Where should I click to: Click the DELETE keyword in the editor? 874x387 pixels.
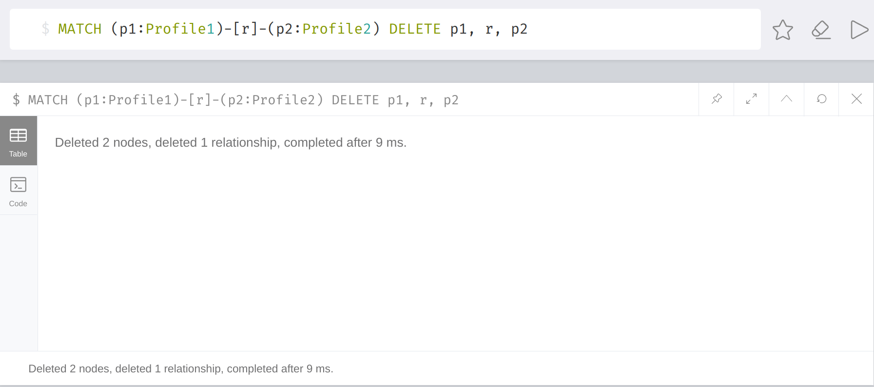[415, 29]
